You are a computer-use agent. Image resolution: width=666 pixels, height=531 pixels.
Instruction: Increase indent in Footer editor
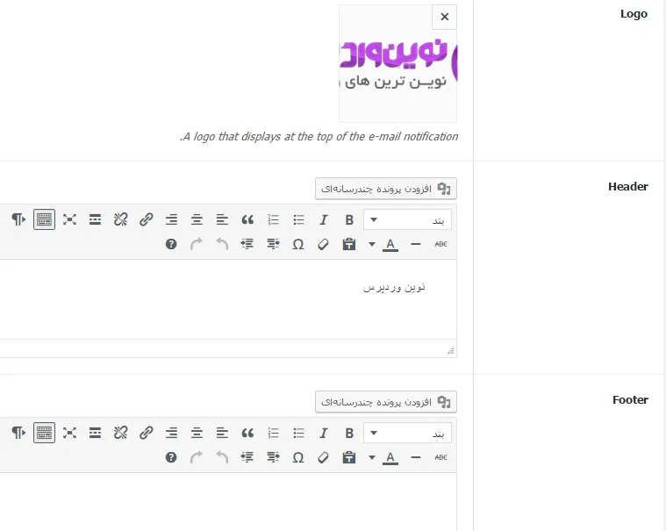[x=247, y=457]
